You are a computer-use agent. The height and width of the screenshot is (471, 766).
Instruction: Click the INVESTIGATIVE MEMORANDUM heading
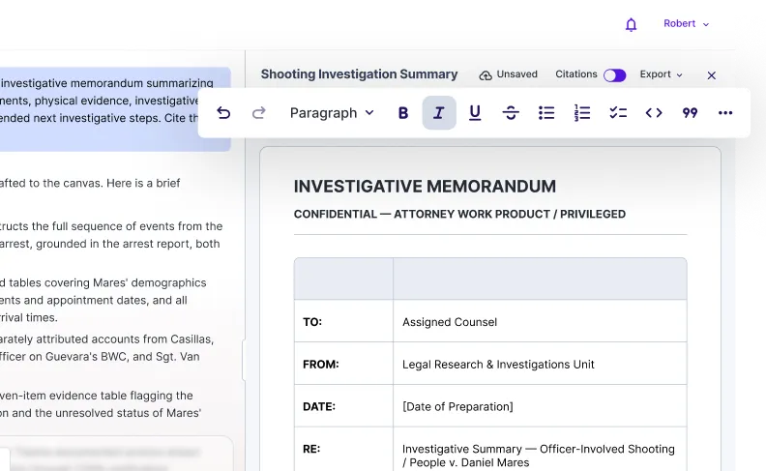[425, 186]
